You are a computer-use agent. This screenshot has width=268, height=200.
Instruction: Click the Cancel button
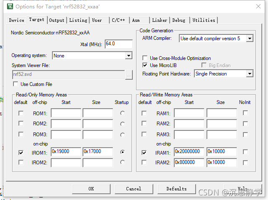pyautogui.click(x=134, y=189)
